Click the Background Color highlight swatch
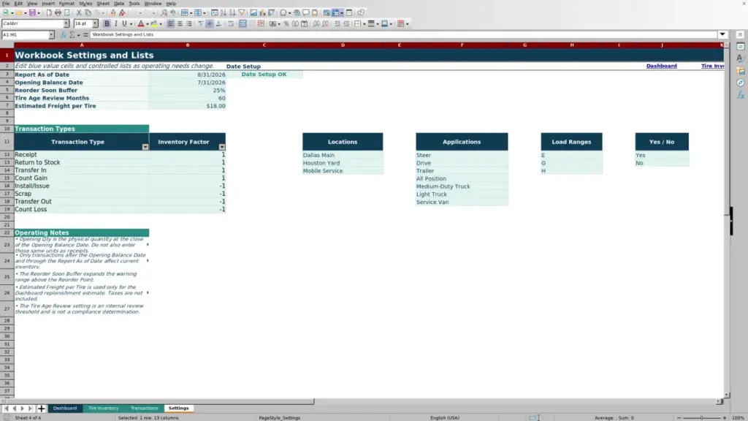Viewport: 748px width, 421px height. (154, 24)
